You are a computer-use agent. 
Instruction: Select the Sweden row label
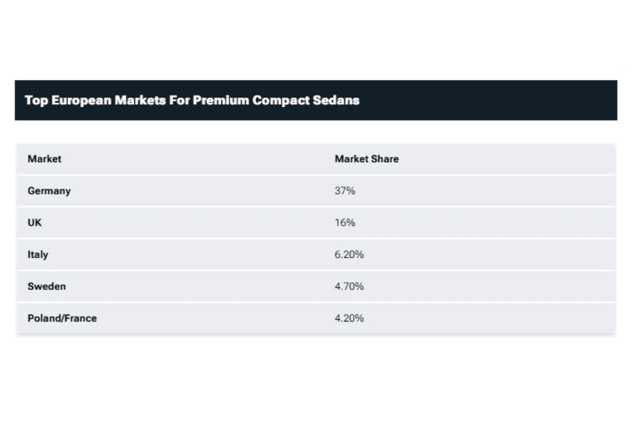point(46,286)
